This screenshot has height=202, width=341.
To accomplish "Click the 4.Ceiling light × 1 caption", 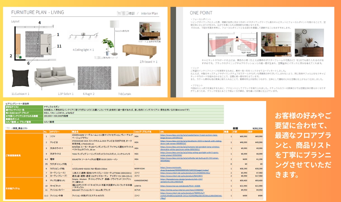I will click(x=83, y=50).
